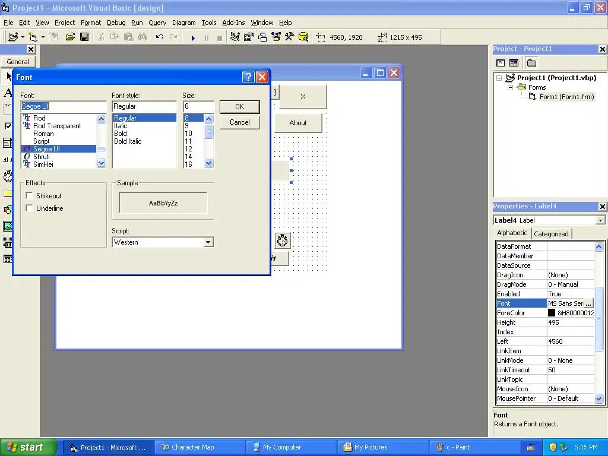Click Toolbox hammer-and-wrench toolbar icon
Screen dimensions: 608x456
coord(290,37)
